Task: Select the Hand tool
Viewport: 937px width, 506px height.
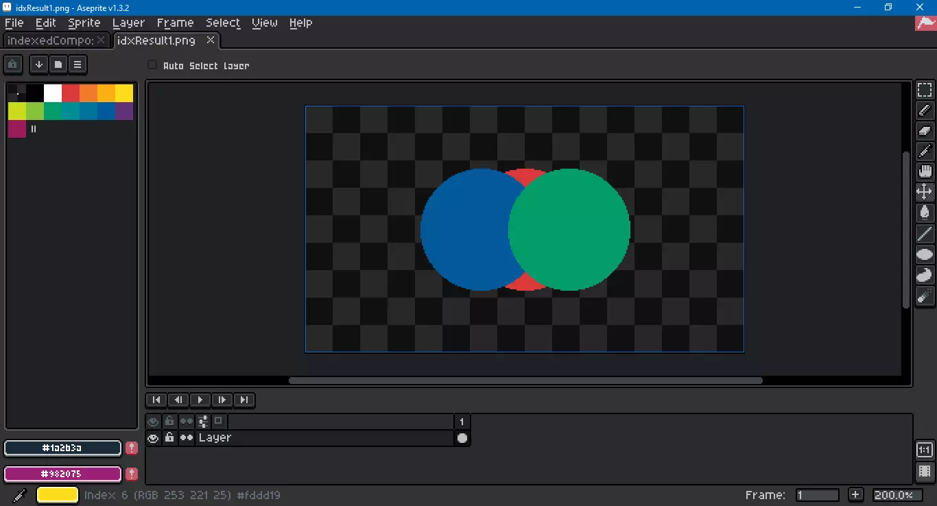Action: [x=925, y=172]
